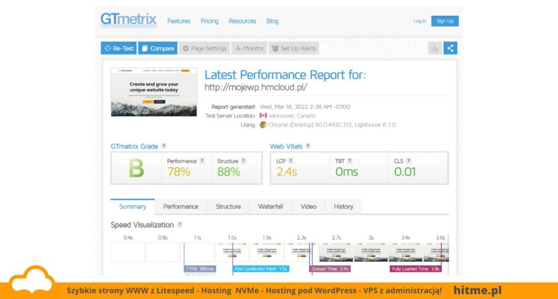Open the Waterfall tab
This screenshot has width=558, height=299.
point(270,207)
